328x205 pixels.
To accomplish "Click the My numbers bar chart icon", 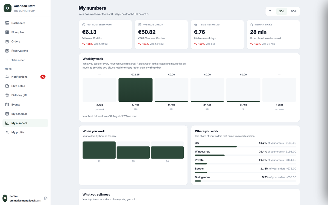I will click(7, 123).
